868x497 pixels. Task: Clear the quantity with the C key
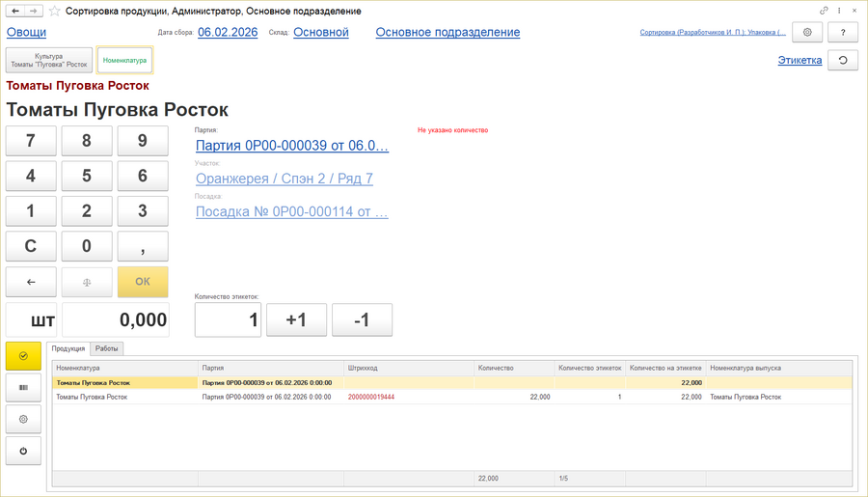31,246
